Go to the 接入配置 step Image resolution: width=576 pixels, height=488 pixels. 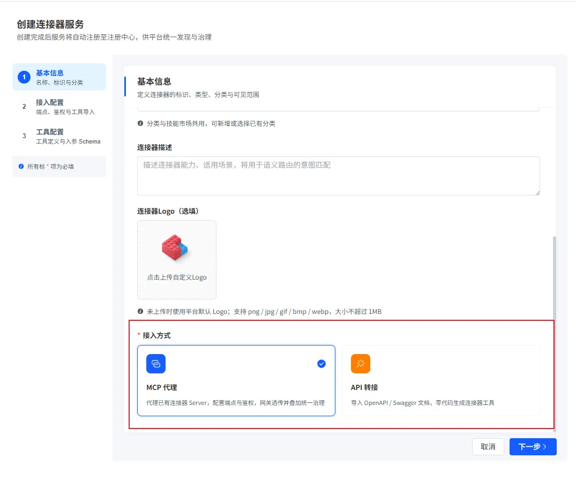pyautogui.click(x=59, y=107)
